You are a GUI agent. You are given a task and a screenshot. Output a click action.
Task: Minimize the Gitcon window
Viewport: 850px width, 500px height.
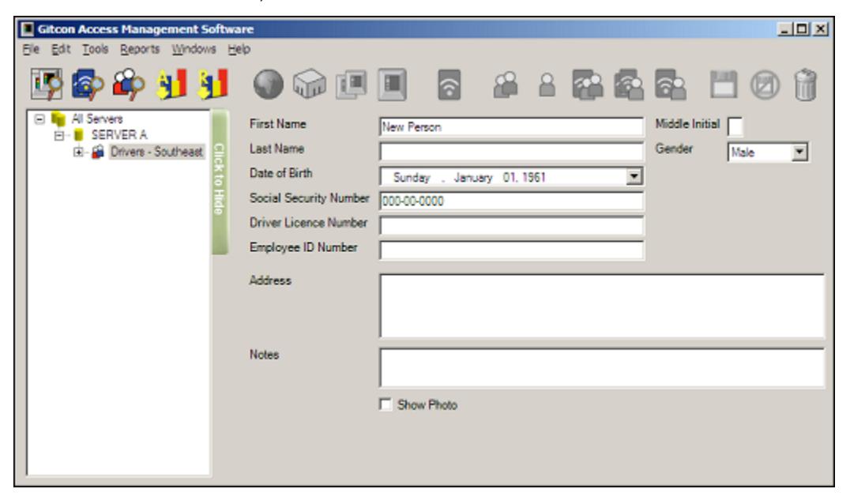click(x=784, y=28)
